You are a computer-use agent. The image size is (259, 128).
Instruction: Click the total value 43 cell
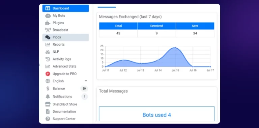point(118,33)
